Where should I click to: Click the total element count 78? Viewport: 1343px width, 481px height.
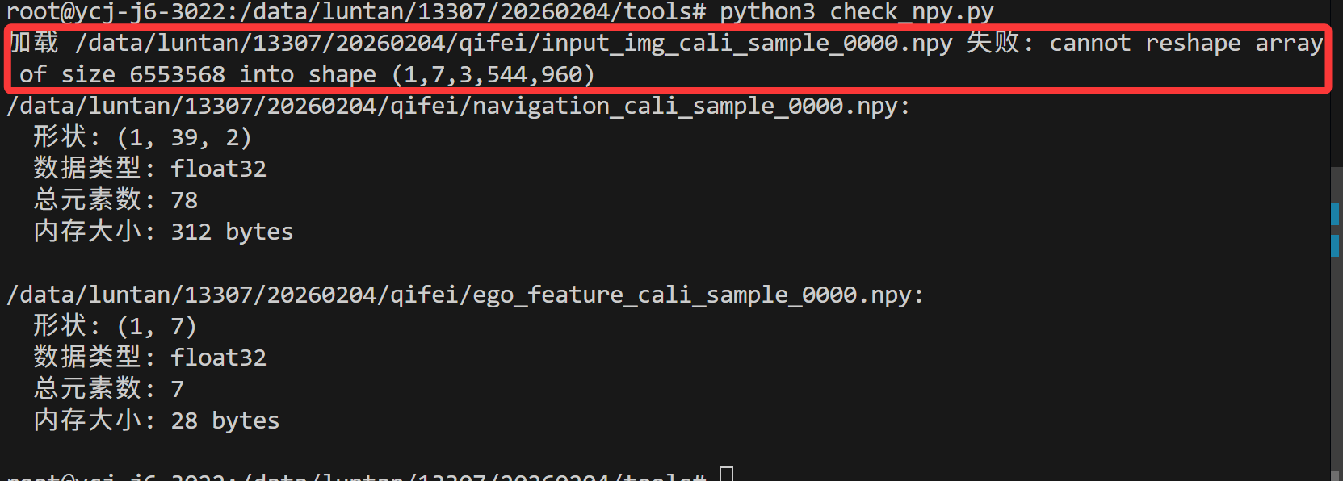184,200
